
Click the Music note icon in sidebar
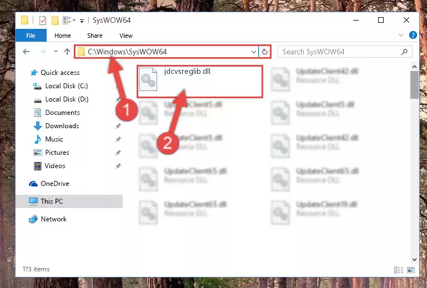[38, 139]
